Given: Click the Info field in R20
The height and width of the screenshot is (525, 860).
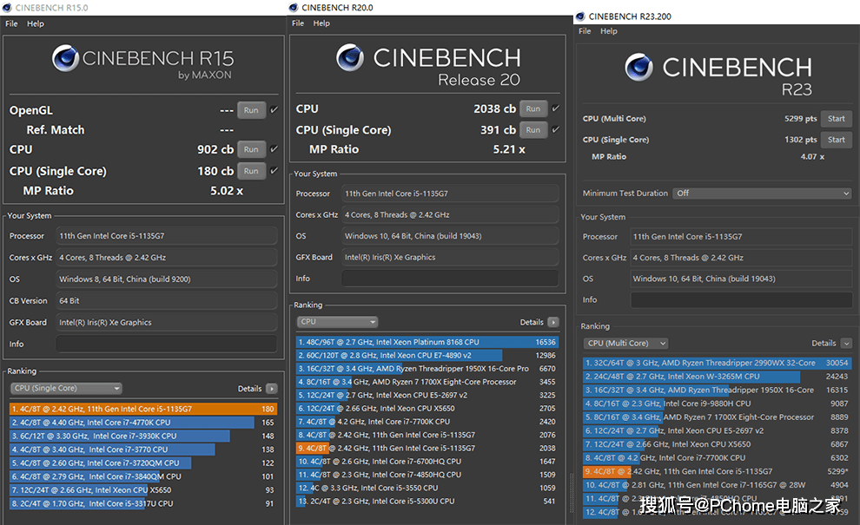Looking at the screenshot, I should coord(450,278).
